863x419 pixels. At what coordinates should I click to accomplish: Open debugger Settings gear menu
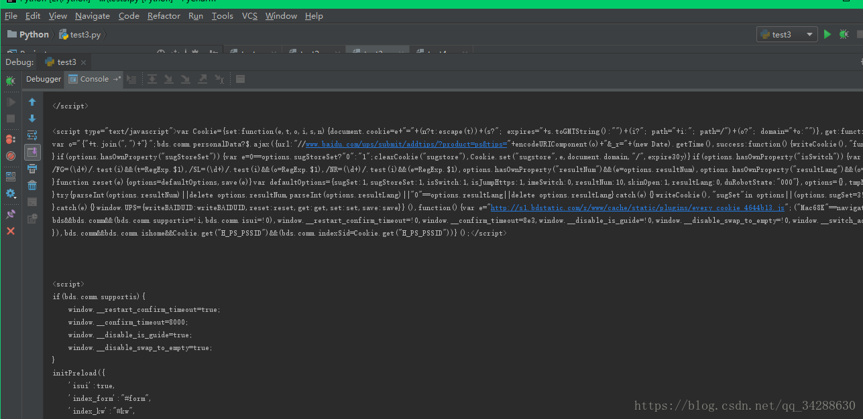[11, 193]
